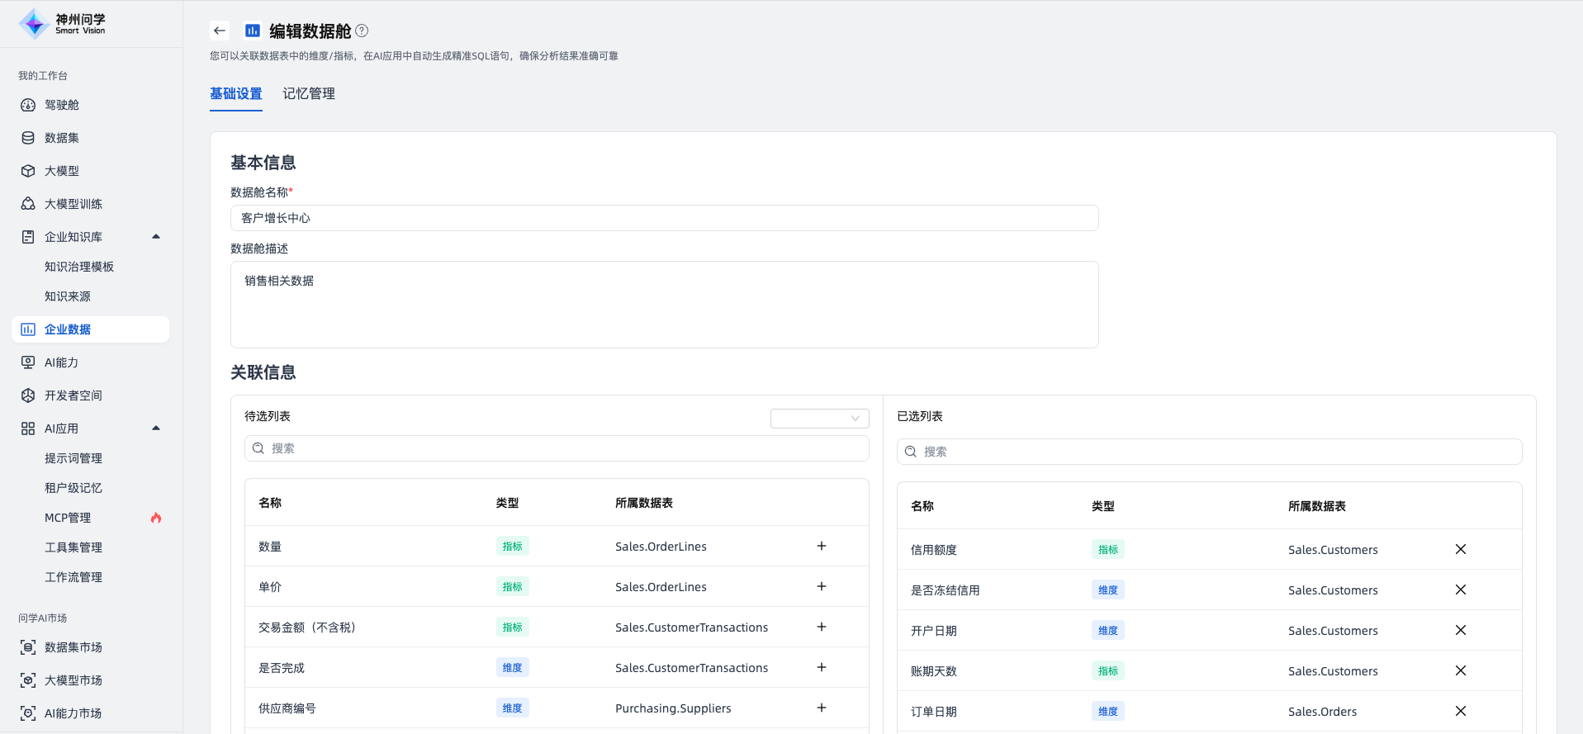The height and width of the screenshot is (734, 1583).
Task: Open 工作流管理 menu item
Action: (73, 577)
